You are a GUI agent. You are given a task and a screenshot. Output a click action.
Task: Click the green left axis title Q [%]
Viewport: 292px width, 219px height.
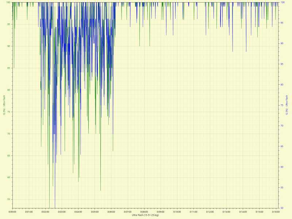[x=4, y=105]
